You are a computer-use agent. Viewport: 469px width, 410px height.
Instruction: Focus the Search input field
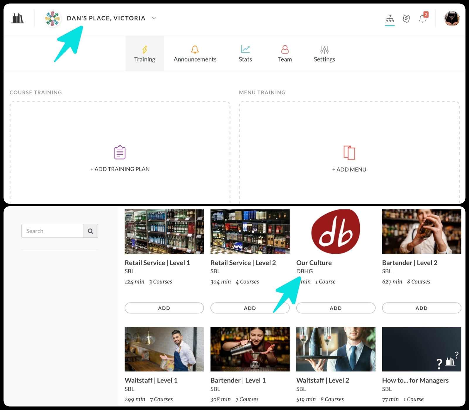(52, 231)
